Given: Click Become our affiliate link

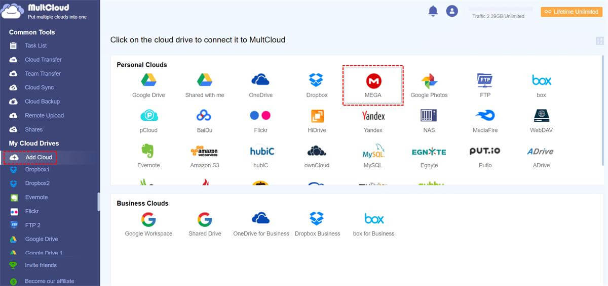Looking at the screenshot, I should point(50,281).
